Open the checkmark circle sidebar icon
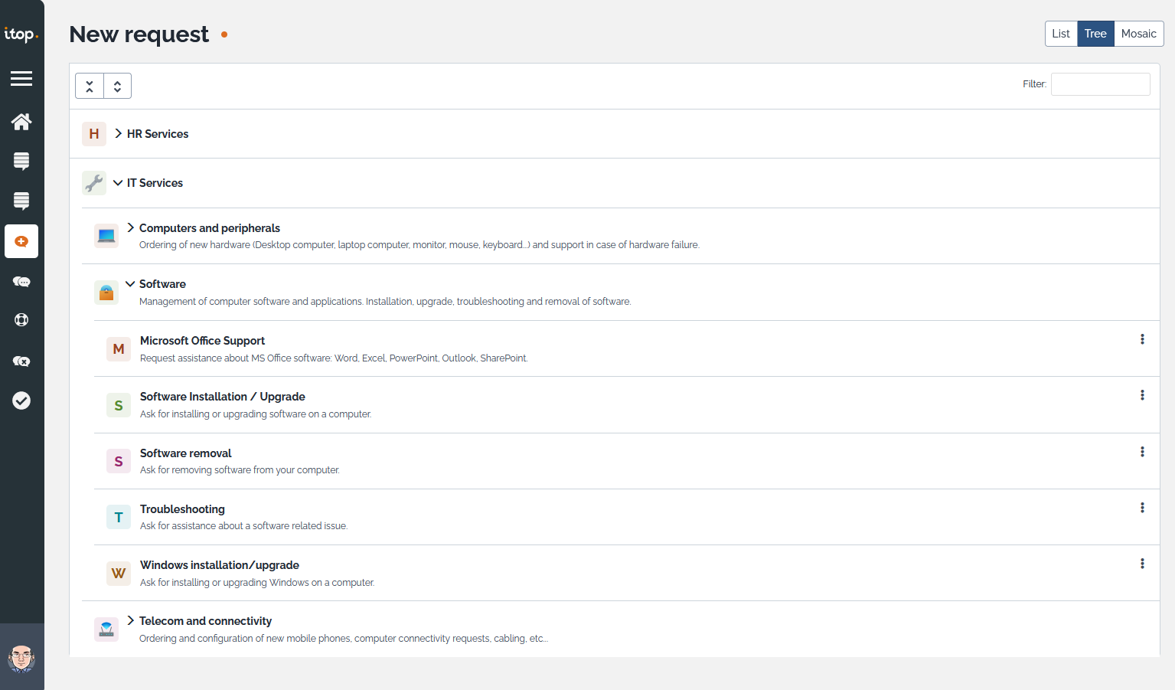 point(21,401)
